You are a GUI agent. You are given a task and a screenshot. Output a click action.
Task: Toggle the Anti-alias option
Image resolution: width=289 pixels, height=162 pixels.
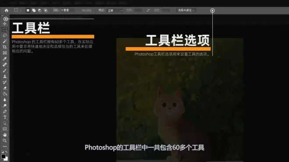pos(87,10)
